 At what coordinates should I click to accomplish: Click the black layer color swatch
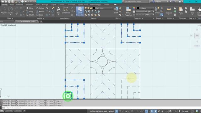click(94, 8)
